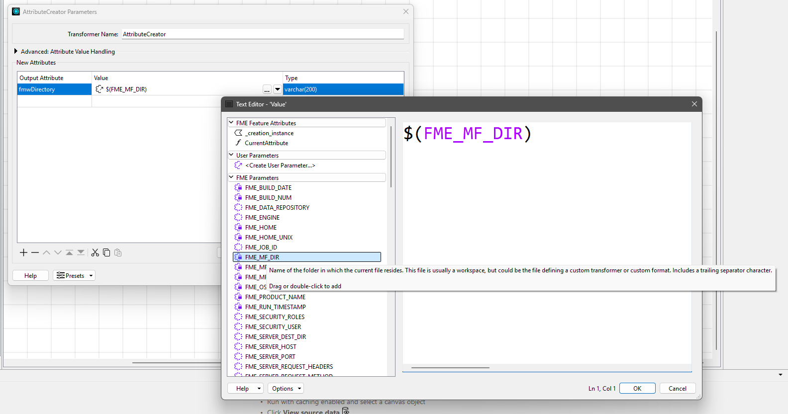The image size is (788, 414).
Task: Move attribute row to top
Action: 69,252
